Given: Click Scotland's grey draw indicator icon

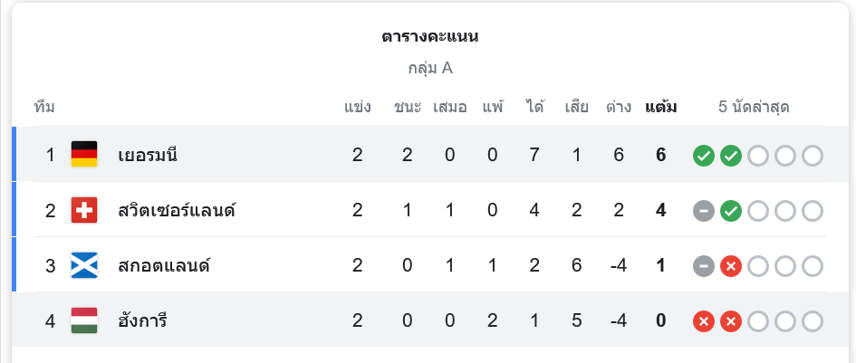Looking at the screenshot, I should 703,266.
